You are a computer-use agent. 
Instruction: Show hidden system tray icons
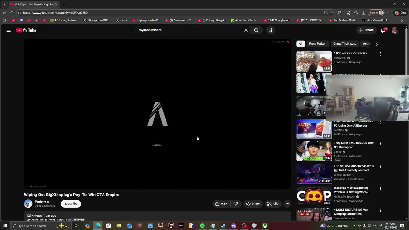354,226
